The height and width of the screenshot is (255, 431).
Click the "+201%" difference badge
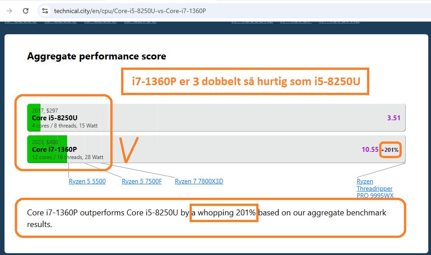coord(390,150)
